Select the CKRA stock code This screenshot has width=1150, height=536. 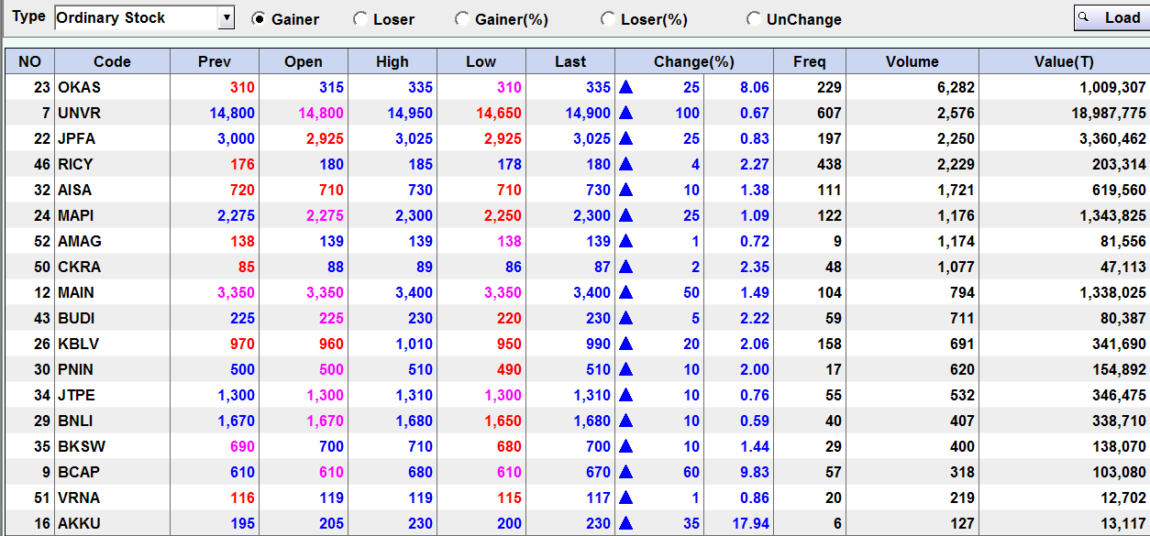pos(80,268)
